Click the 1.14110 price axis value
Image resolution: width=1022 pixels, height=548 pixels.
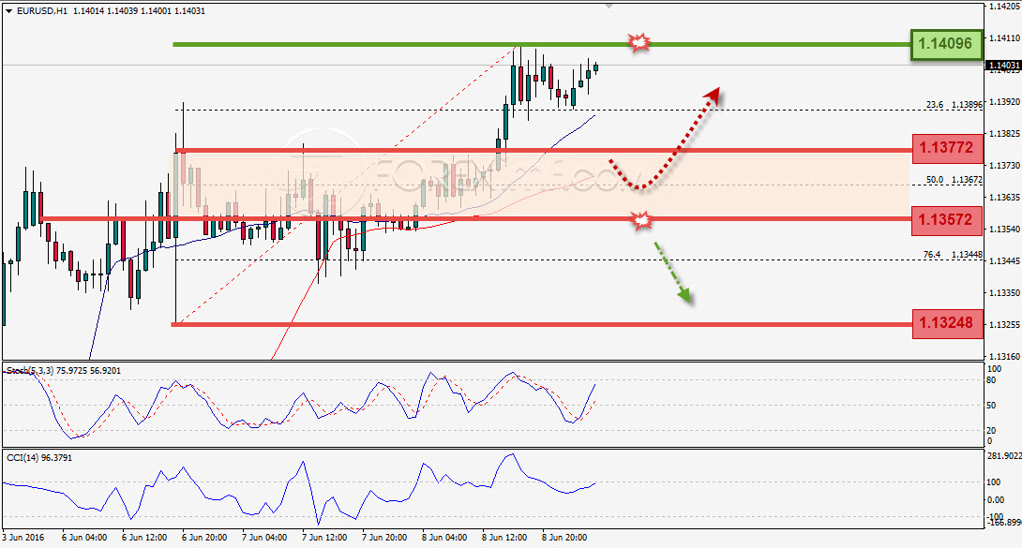point(1004,38)
